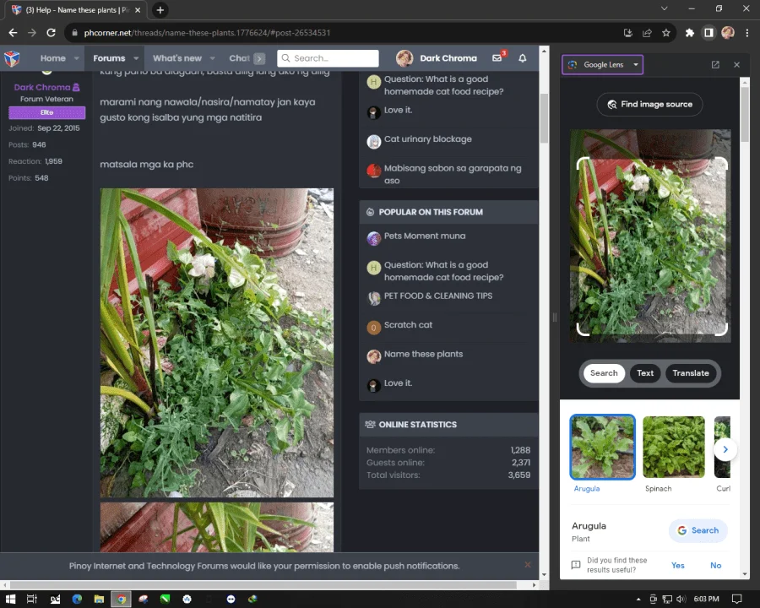Open the Forums nav item
The height and width of the screenshot is (608, 760).
pos(109,58)
